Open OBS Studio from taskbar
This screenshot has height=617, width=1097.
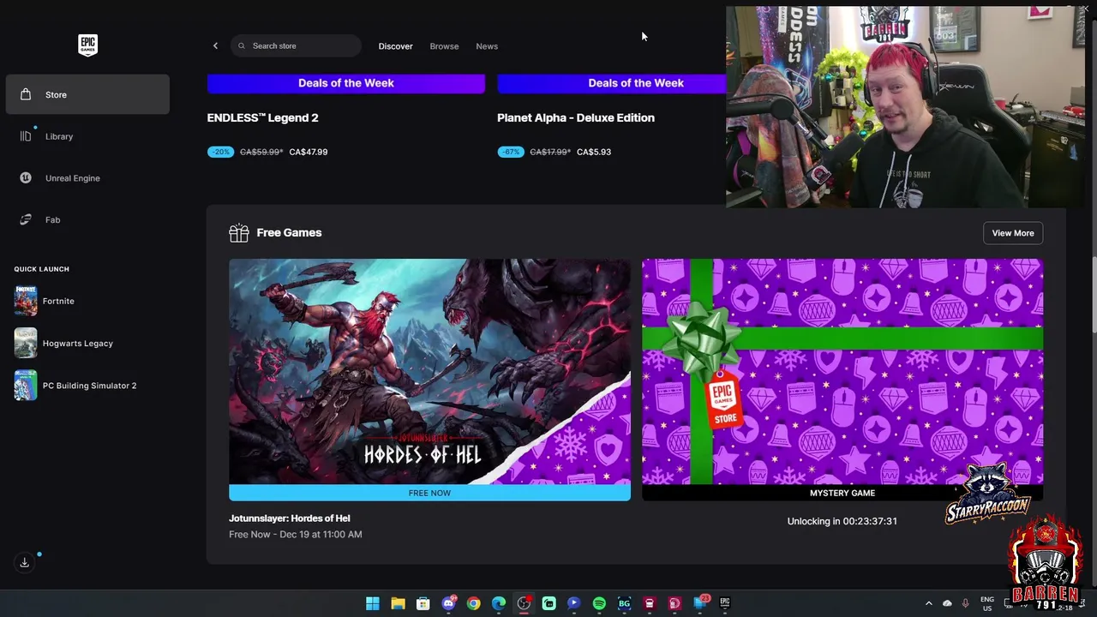(x=524, y=603)
